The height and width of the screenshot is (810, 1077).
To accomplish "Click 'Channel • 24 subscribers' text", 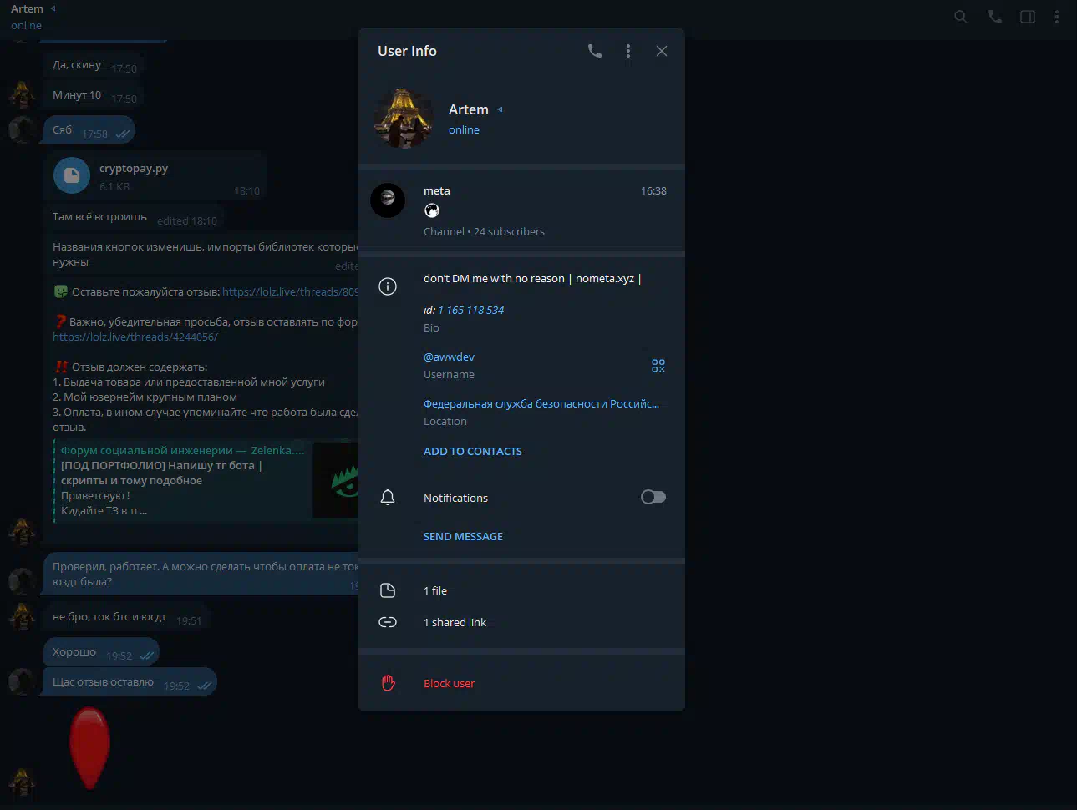I will [484, 231].
